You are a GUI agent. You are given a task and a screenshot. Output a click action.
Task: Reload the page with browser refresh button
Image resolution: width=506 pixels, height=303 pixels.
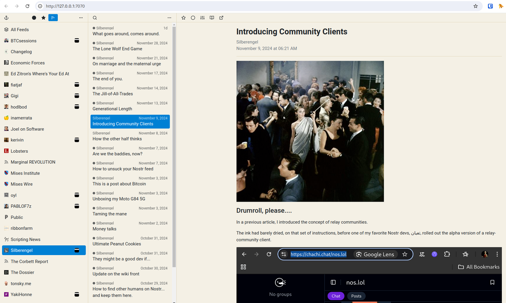tap(27, 6)
